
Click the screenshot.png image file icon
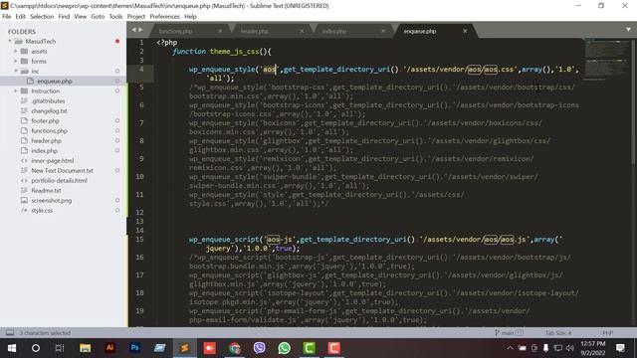[24, 201]
